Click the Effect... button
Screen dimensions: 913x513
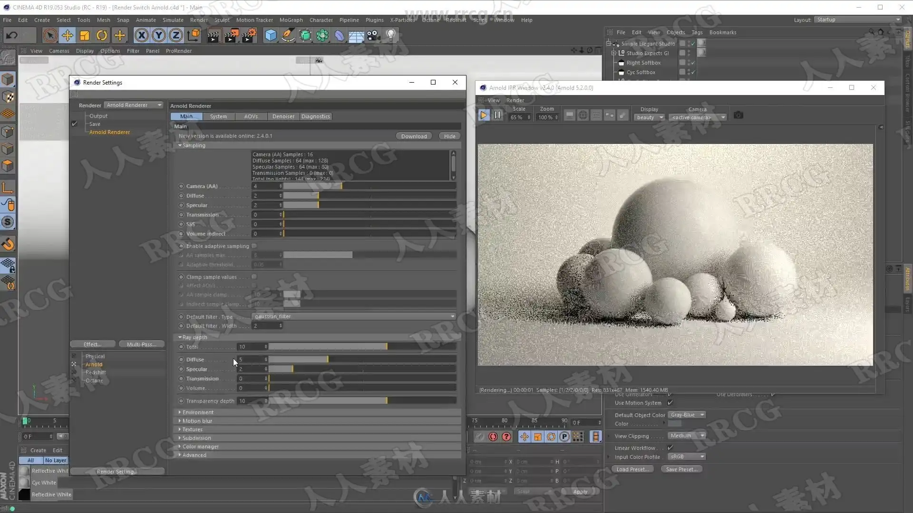(92, 344)
